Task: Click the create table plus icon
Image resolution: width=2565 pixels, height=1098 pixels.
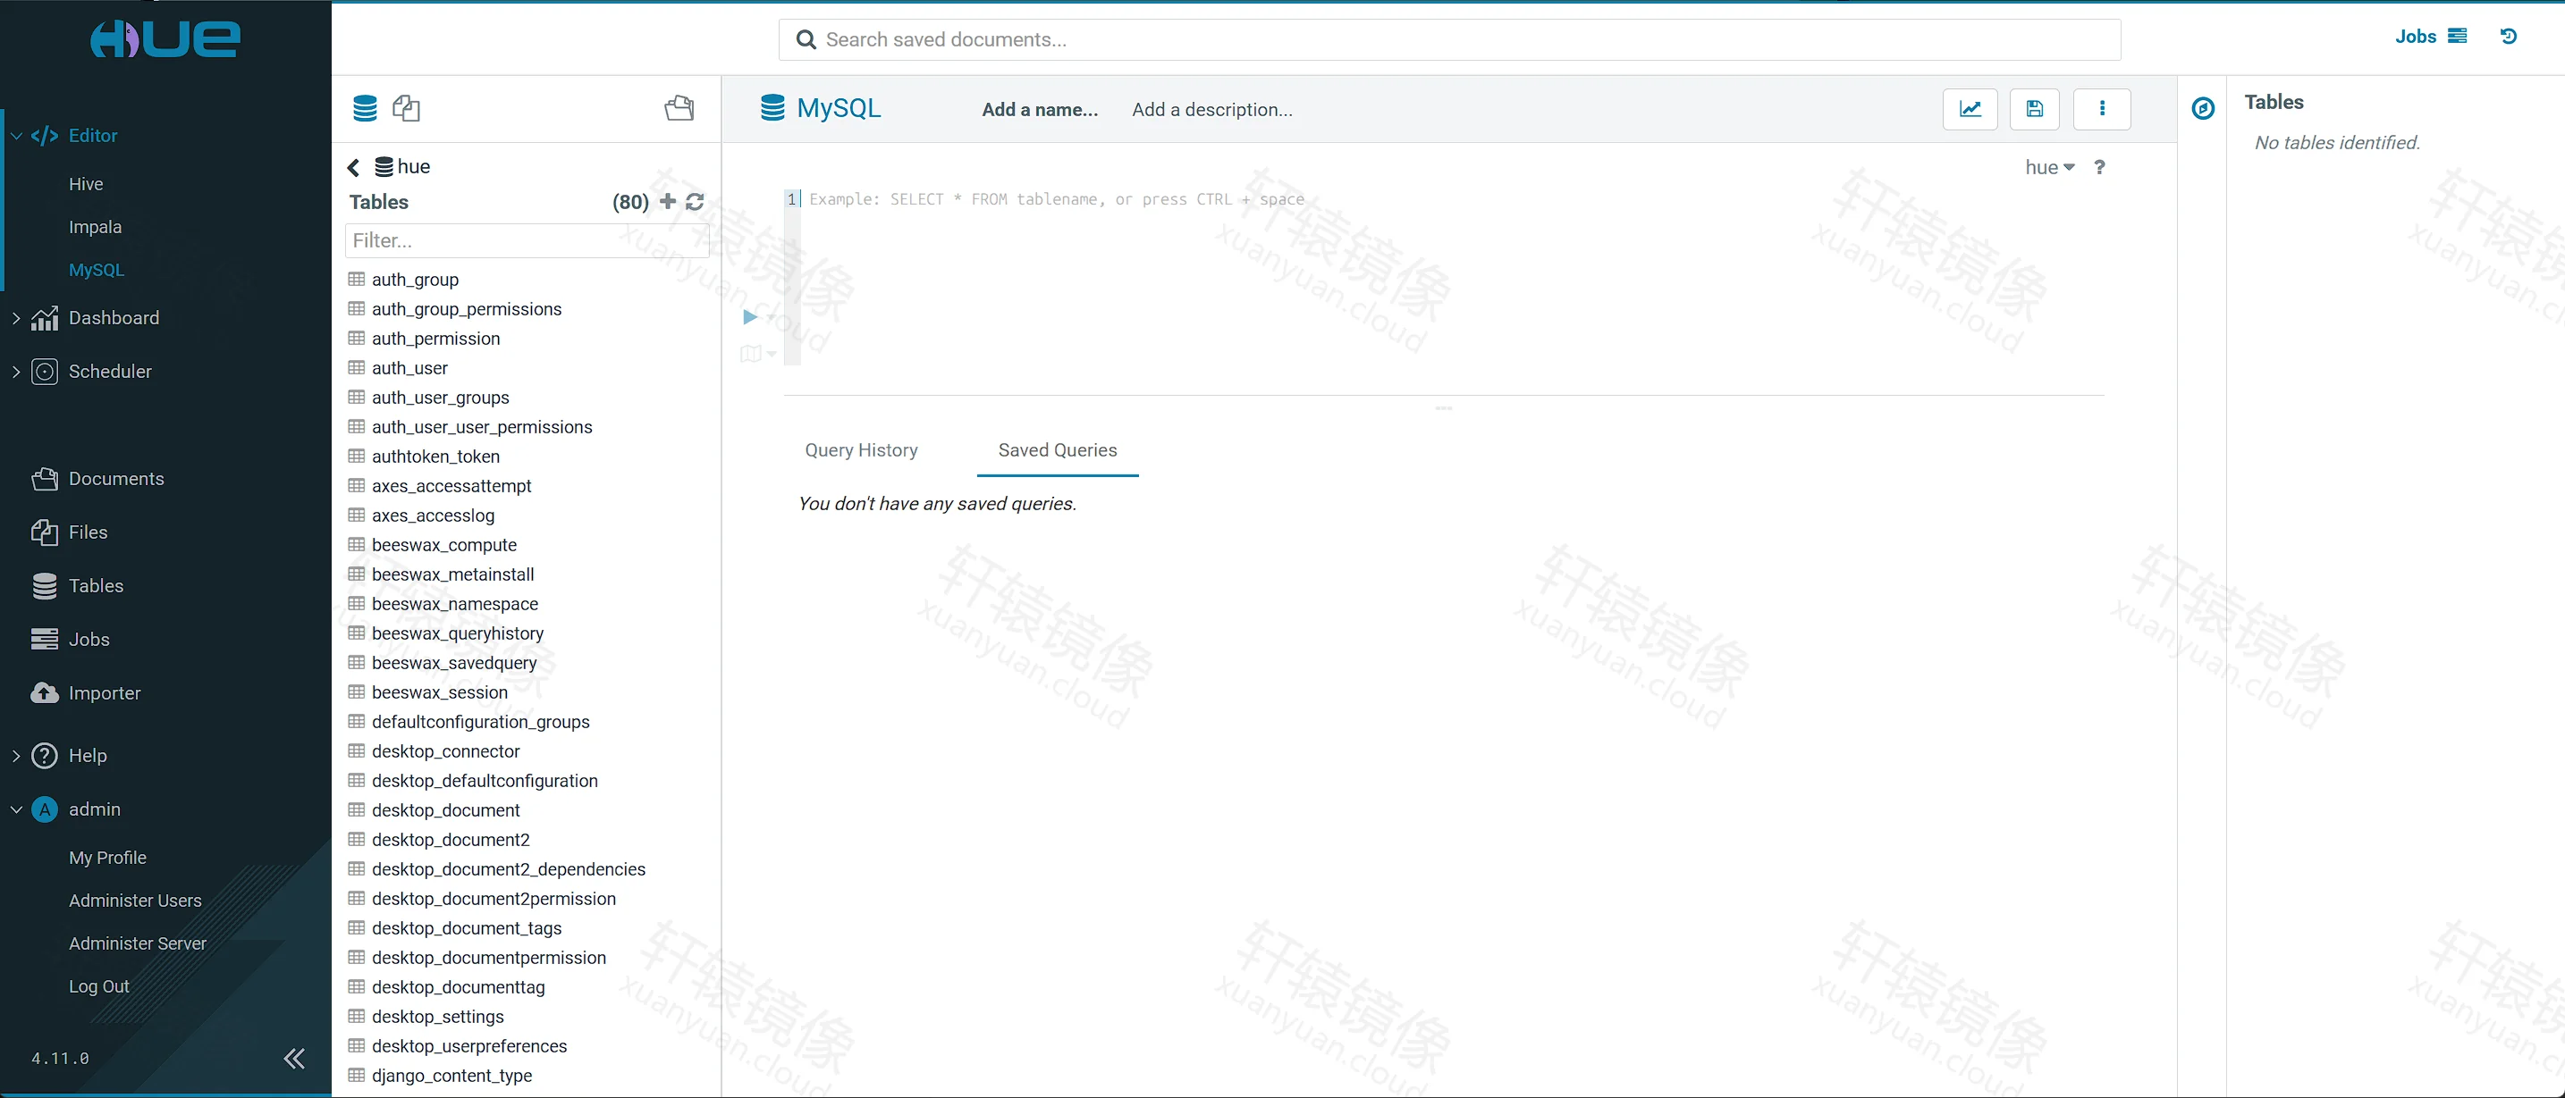Action: pos(668,201)
